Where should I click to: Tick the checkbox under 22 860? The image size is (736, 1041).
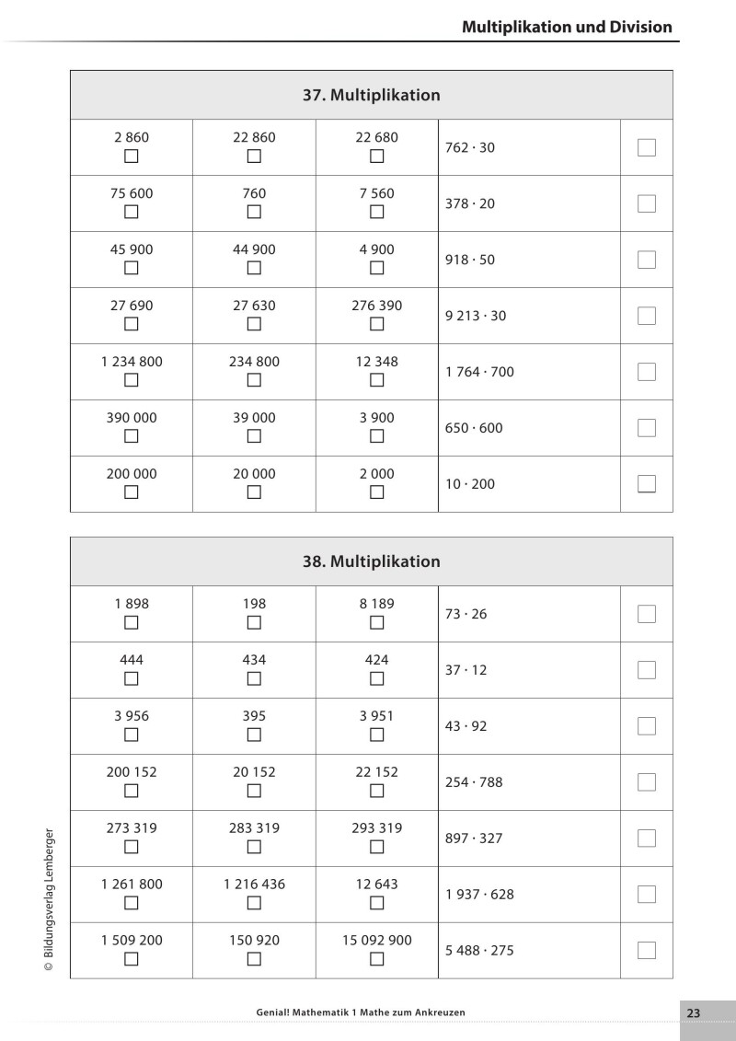coord(254,156)
